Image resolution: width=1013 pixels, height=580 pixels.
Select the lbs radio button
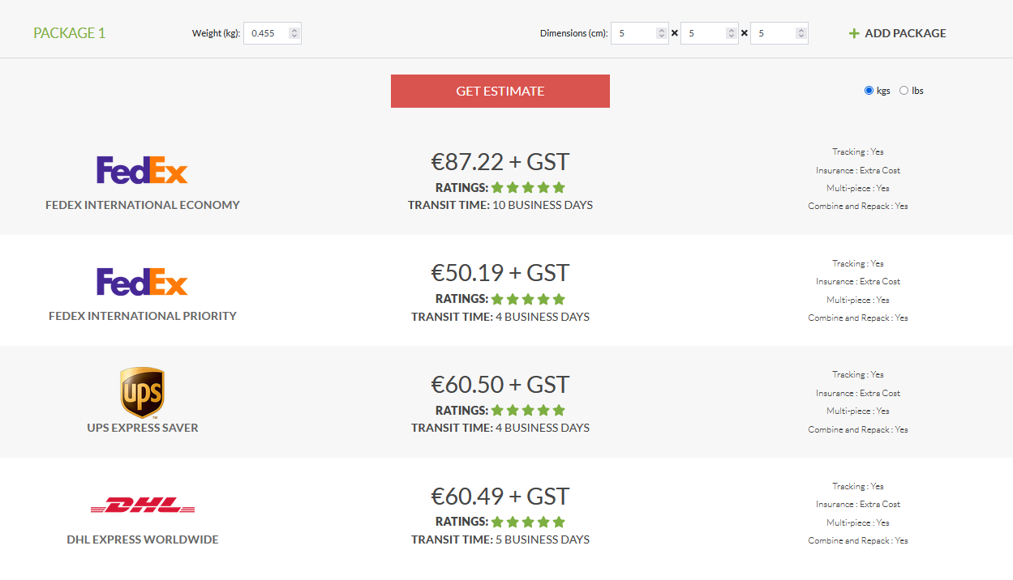coord(904,91)
